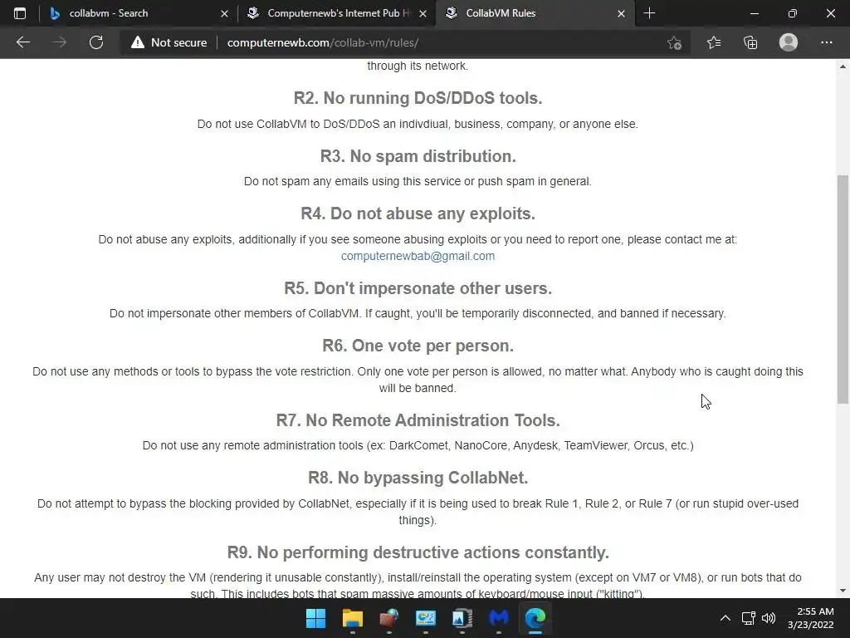The height and width of the screenshot is (638, 850).
Task: Click the heading R2. No running DoS/DDoS tools.
Action: [x=418, y=98]
